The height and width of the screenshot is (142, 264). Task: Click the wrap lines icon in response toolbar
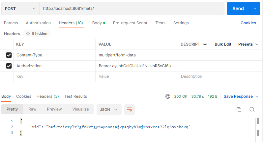click(x=130, y=110)
